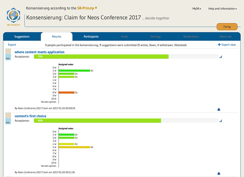Click bell icon for 'where content meets application'
This screenshot has height=177, width=244.
pyautogui.click(x=219, y=109)
